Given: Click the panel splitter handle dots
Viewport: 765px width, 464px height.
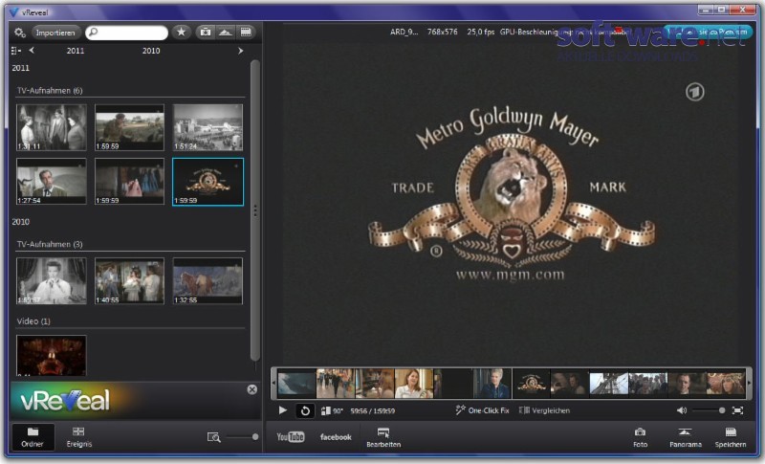Looking at the screenshot, I should (254, 210).
